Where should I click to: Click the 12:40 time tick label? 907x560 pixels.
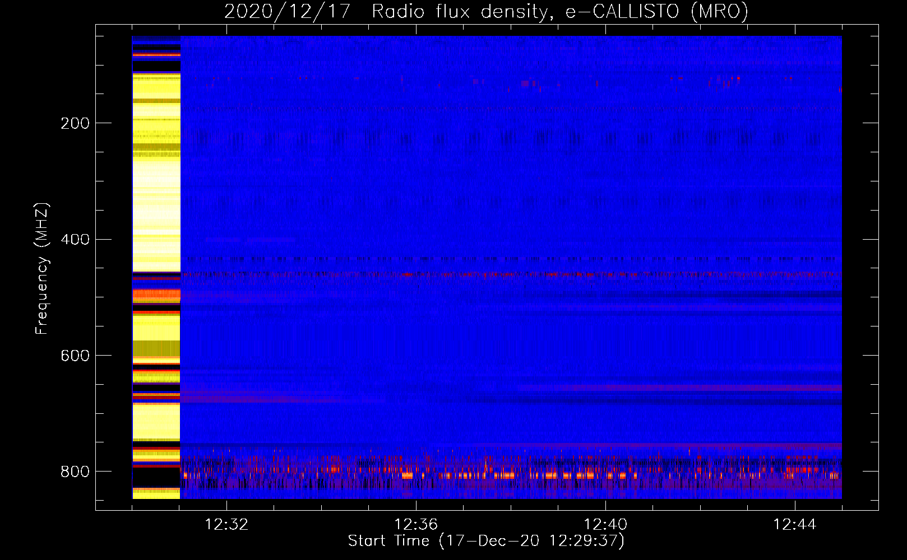605,525
